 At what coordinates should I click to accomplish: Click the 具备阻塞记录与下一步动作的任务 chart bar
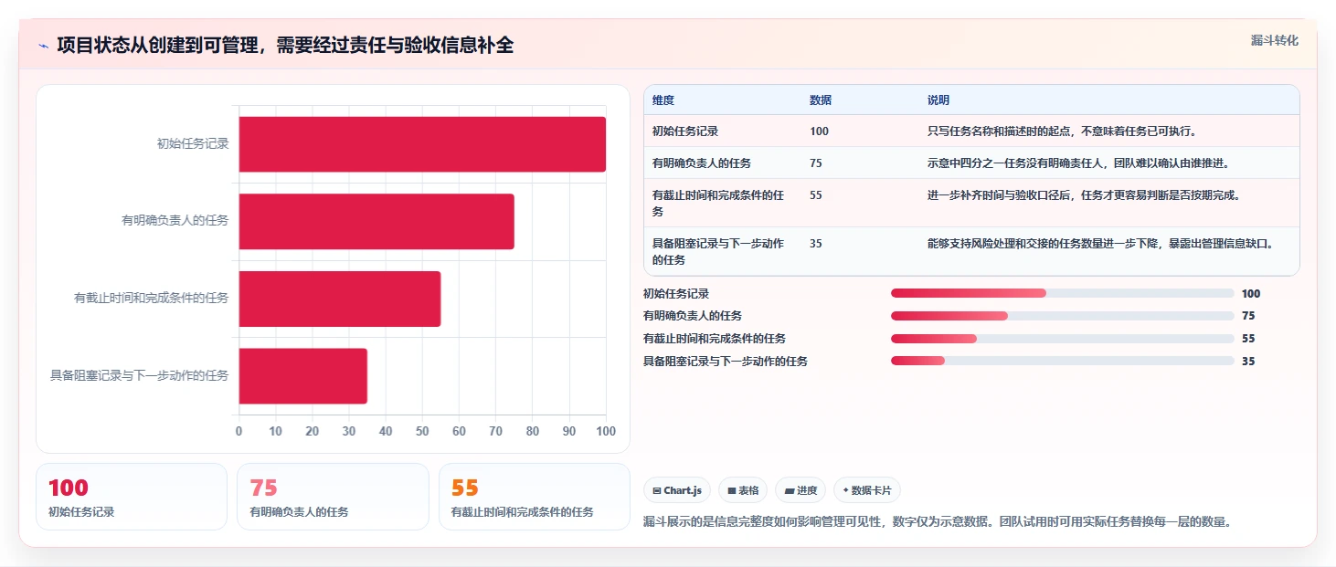tap(303, 375)
